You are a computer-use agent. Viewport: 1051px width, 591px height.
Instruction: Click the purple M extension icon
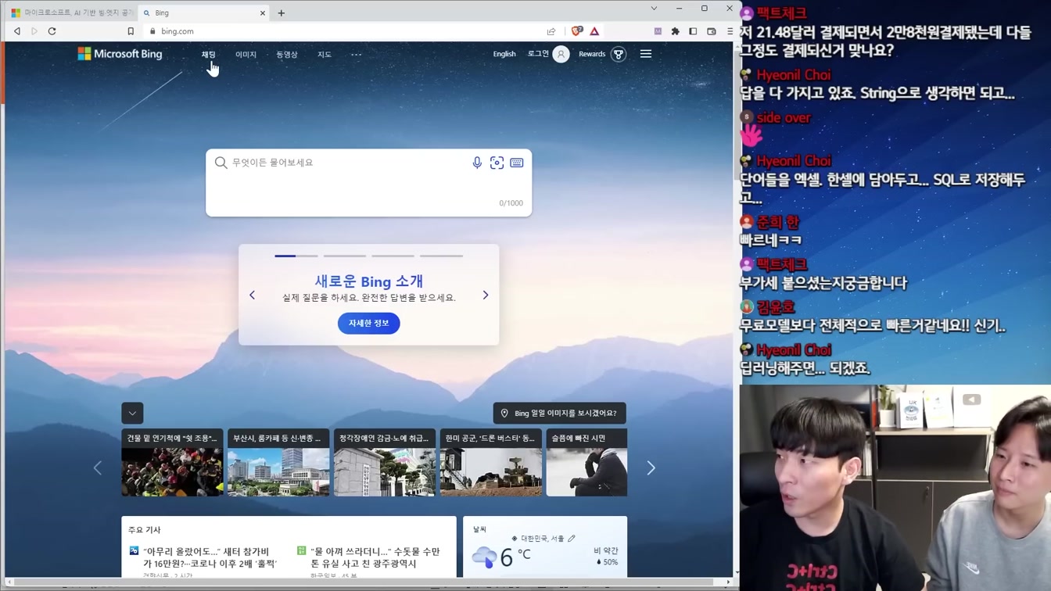pos(658,31)
